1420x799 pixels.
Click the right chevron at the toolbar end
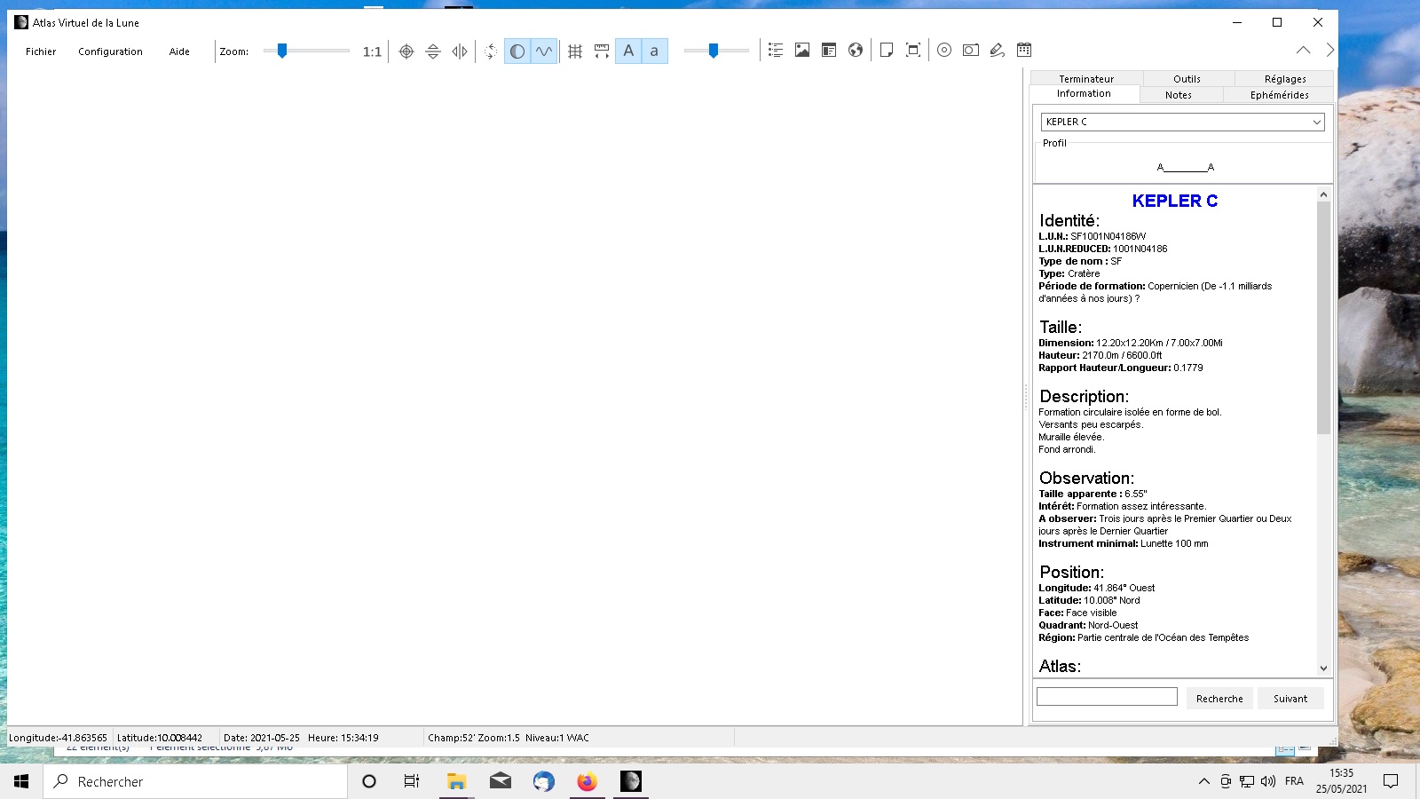pos(1329,51)
